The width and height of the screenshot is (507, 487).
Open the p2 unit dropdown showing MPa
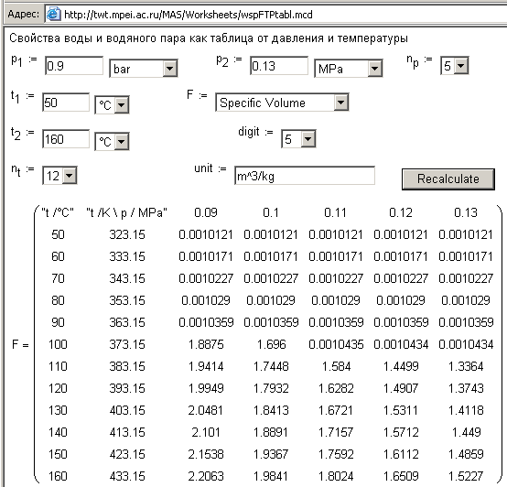coord(349,69)
